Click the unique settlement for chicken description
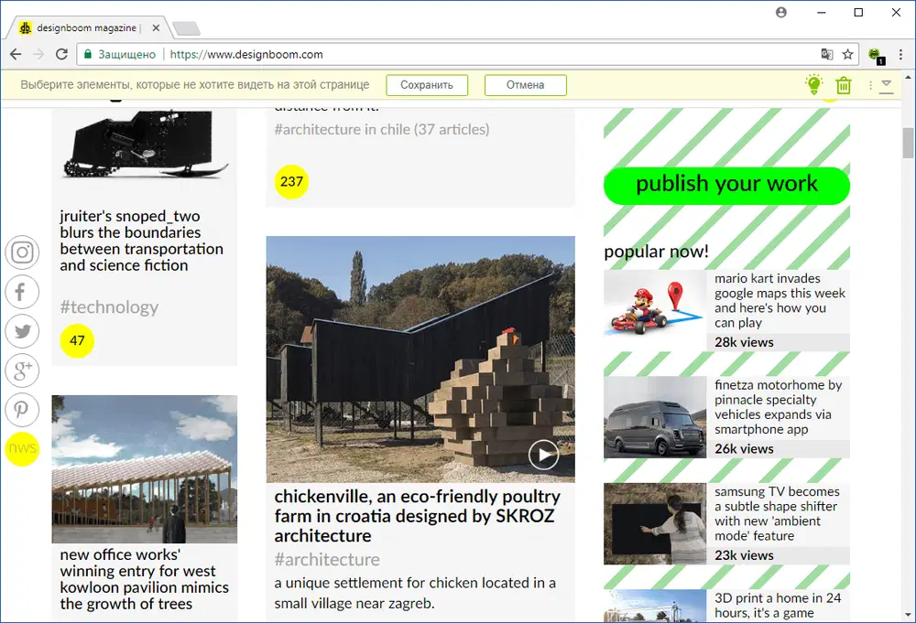 click(415, 593)
